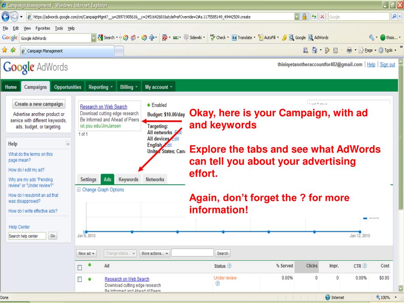Click the Help link next to the account email
The width and height of the screenshot is (404, 303).
click(371, 64)
